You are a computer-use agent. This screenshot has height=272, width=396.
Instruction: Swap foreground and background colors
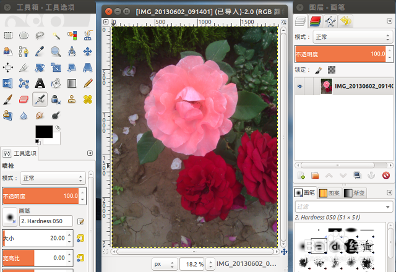(x=58, y=128)
